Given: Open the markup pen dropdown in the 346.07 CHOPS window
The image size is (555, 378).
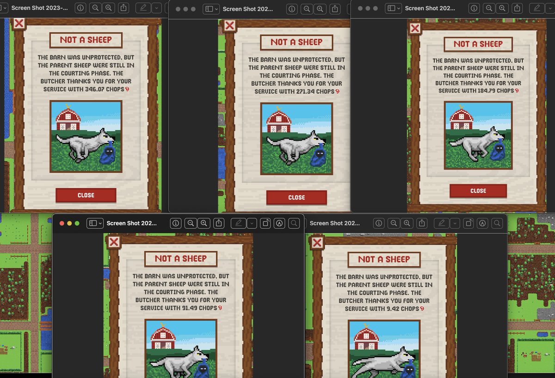Looking at the screenshot, I should (156, 8).
